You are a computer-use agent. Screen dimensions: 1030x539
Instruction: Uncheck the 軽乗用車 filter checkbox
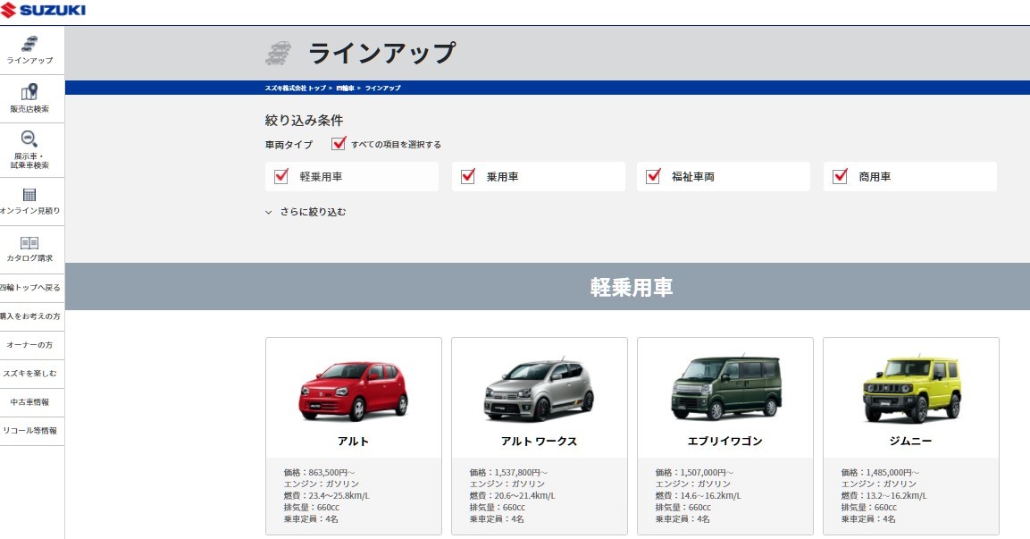click(x=281, y=176)
